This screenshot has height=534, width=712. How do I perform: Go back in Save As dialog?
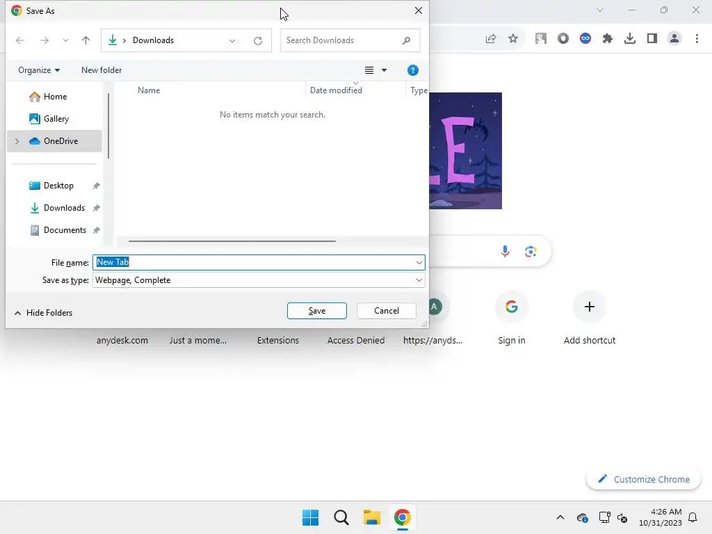20,40
